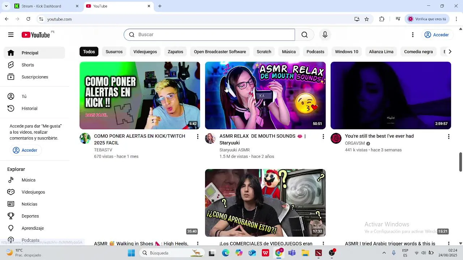Open browser extensions puzzle icon
Image resolution: width=463 pixels, height=260 pixels.
(x=382, y=19)
